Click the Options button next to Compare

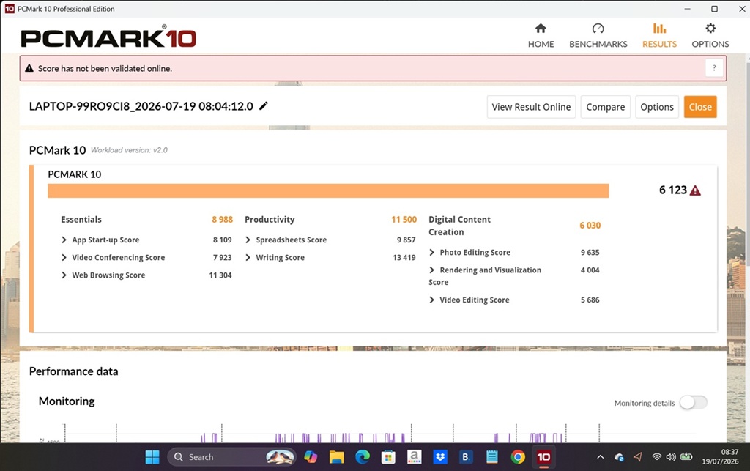(x=657, y=107)
